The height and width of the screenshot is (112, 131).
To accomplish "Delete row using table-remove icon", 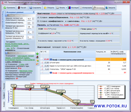I will pyautogui.click(x=37, y=64).
